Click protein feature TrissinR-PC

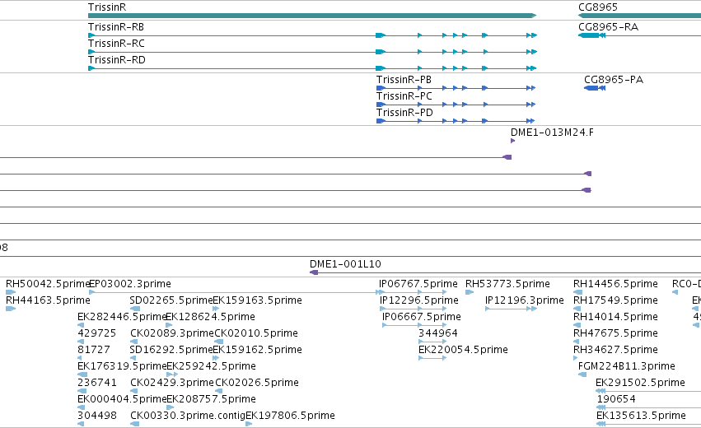point(404,96)
